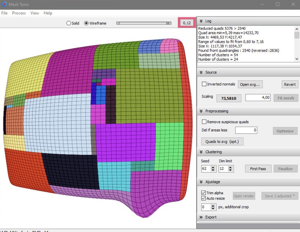Collapse the Clustering section chevron
This screenshot has width=300, height=232.
[x=201, y=152]
